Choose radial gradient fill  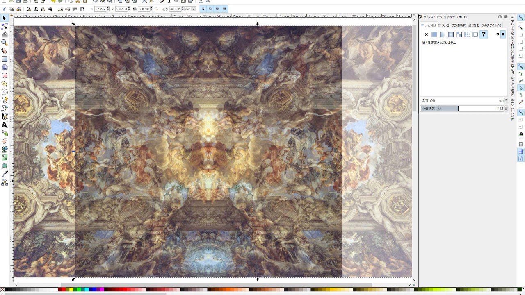coord(451,34)
